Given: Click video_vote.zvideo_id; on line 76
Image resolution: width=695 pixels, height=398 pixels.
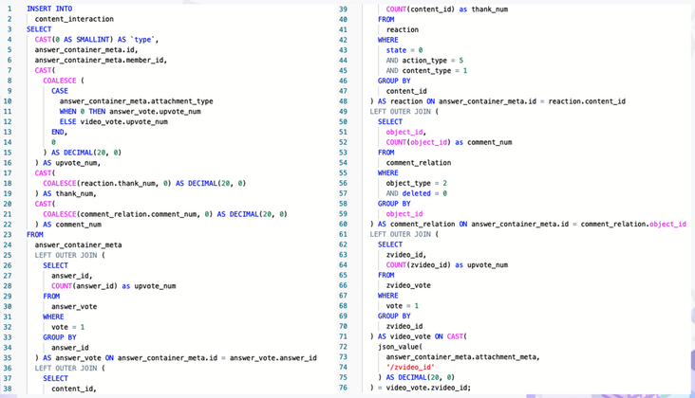Looking at the screenshot, I should (428, 388).
